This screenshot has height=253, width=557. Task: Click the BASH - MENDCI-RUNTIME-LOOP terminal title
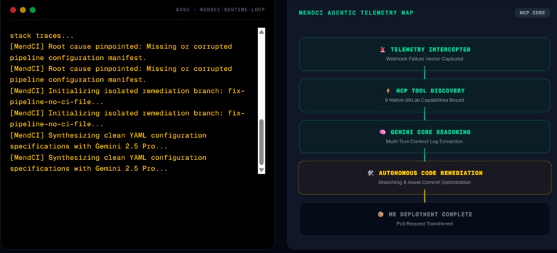(220, 10)
